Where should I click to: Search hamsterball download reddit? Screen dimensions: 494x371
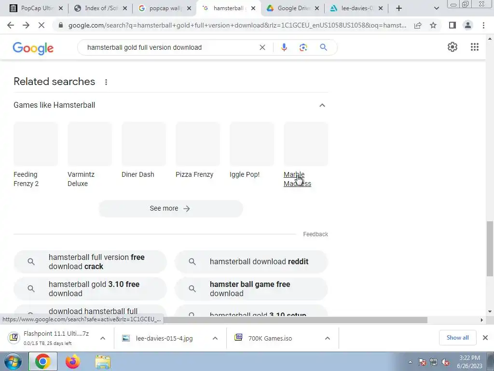click(251, 262)
